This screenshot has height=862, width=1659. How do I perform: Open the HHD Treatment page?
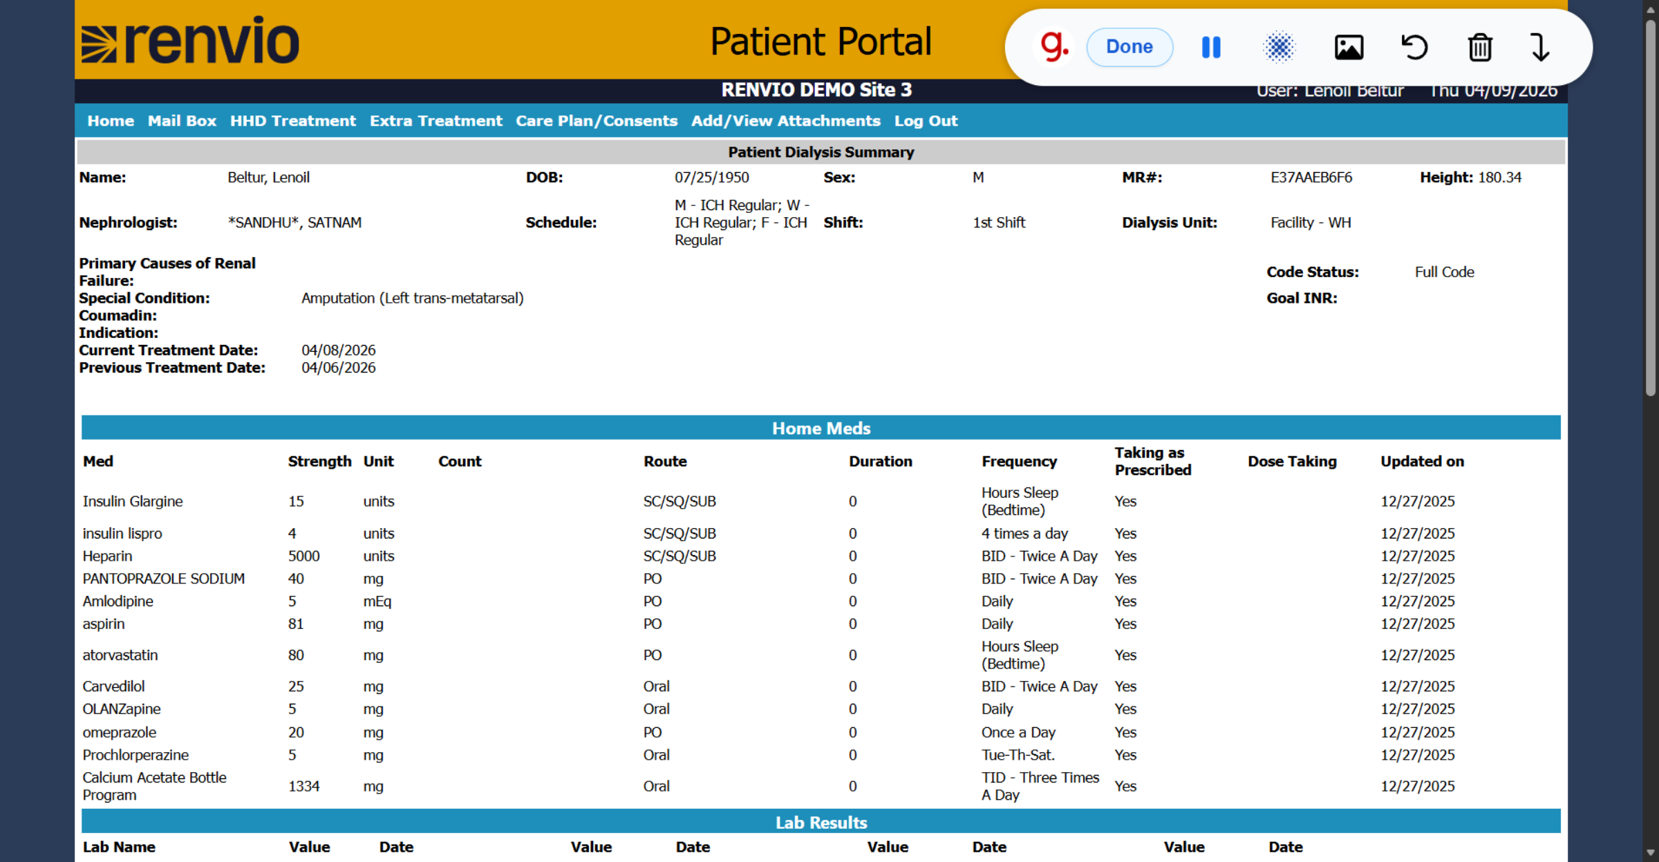coord(293,121)
